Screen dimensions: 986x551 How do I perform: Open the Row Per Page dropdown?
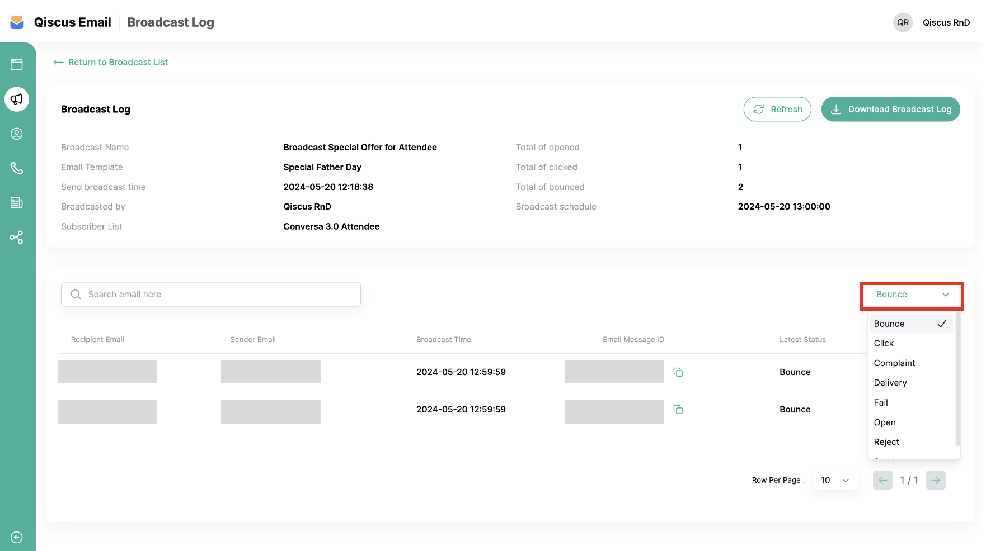(x=835, y=481)
